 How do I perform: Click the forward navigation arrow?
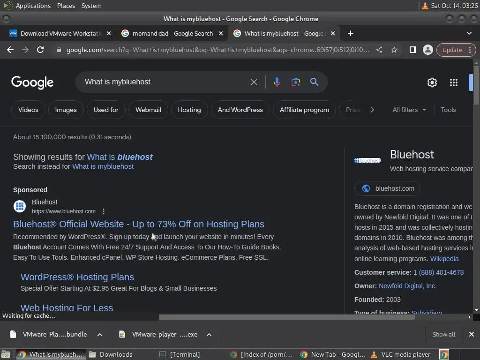tap(25, 50)
